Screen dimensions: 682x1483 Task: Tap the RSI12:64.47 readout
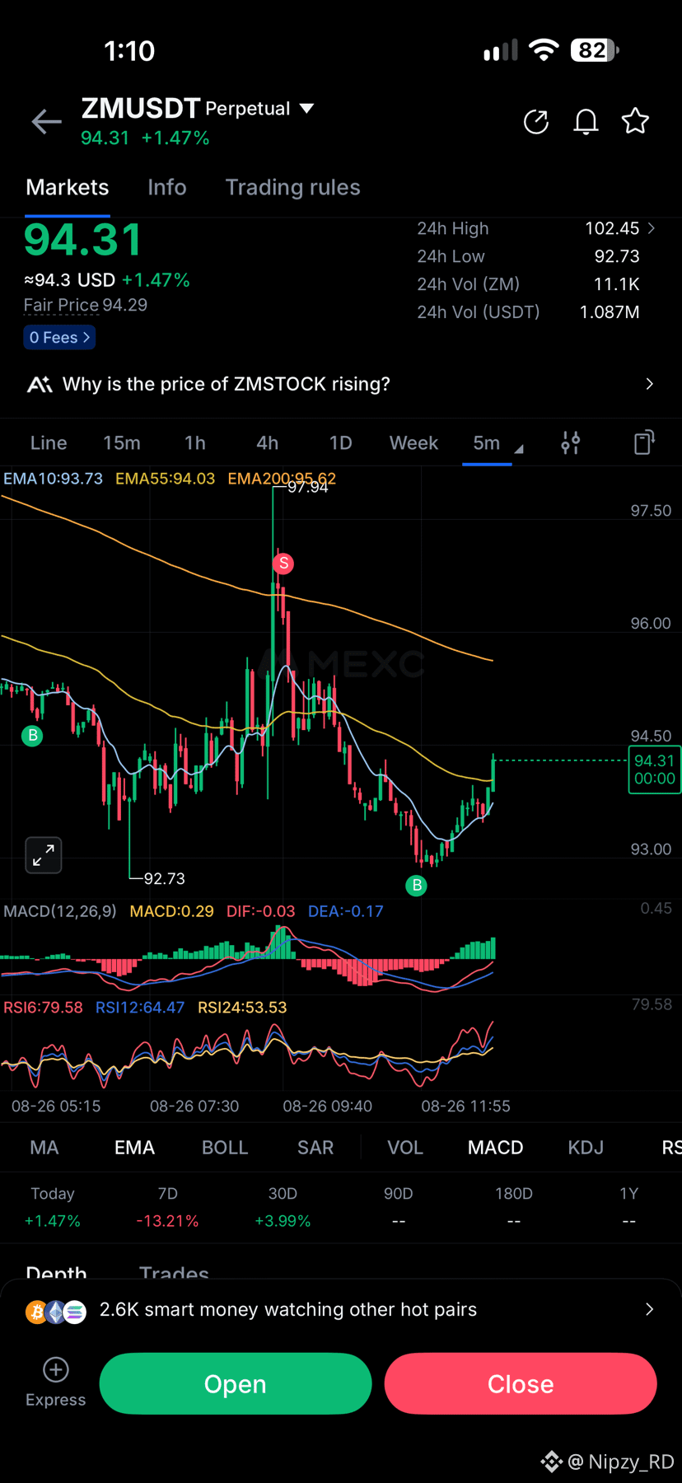click(x=140, y=1008)
